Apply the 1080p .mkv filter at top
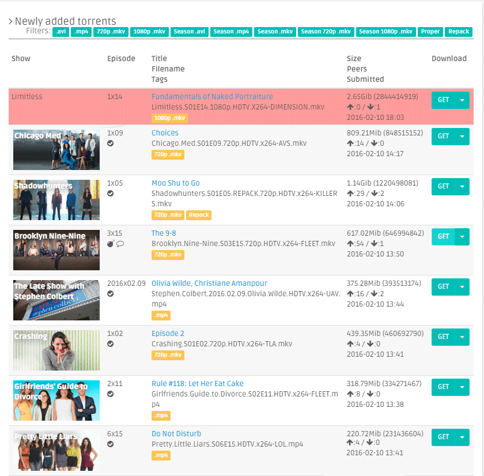The image size is (484, 476). pyautogui.click(x=149, y=32)
